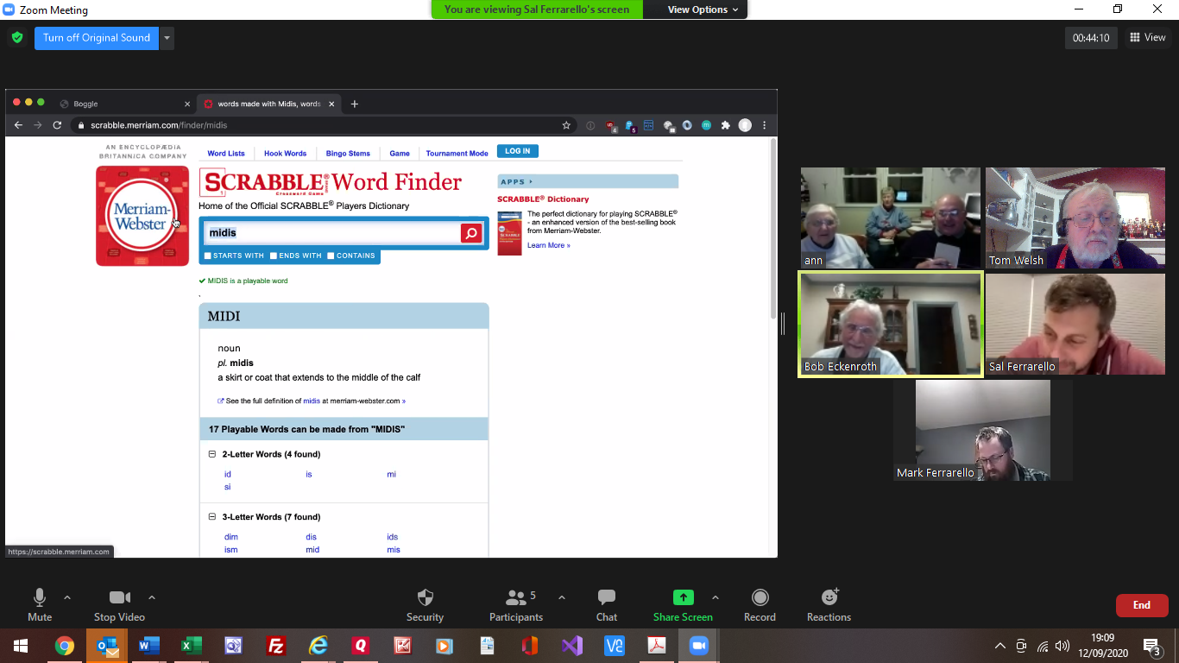The height and width of the screenshot is (663, 1179).
Task: Click the browser back arrow
Action: [x=18, y=125]
